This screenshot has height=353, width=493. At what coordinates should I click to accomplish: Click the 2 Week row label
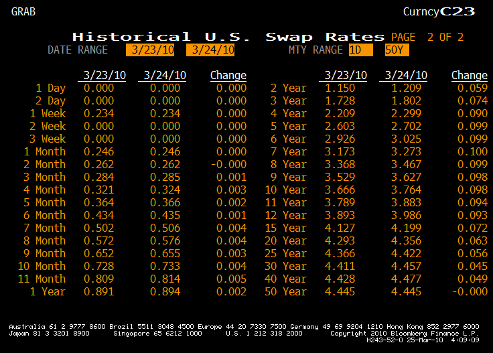coord(48,127)
